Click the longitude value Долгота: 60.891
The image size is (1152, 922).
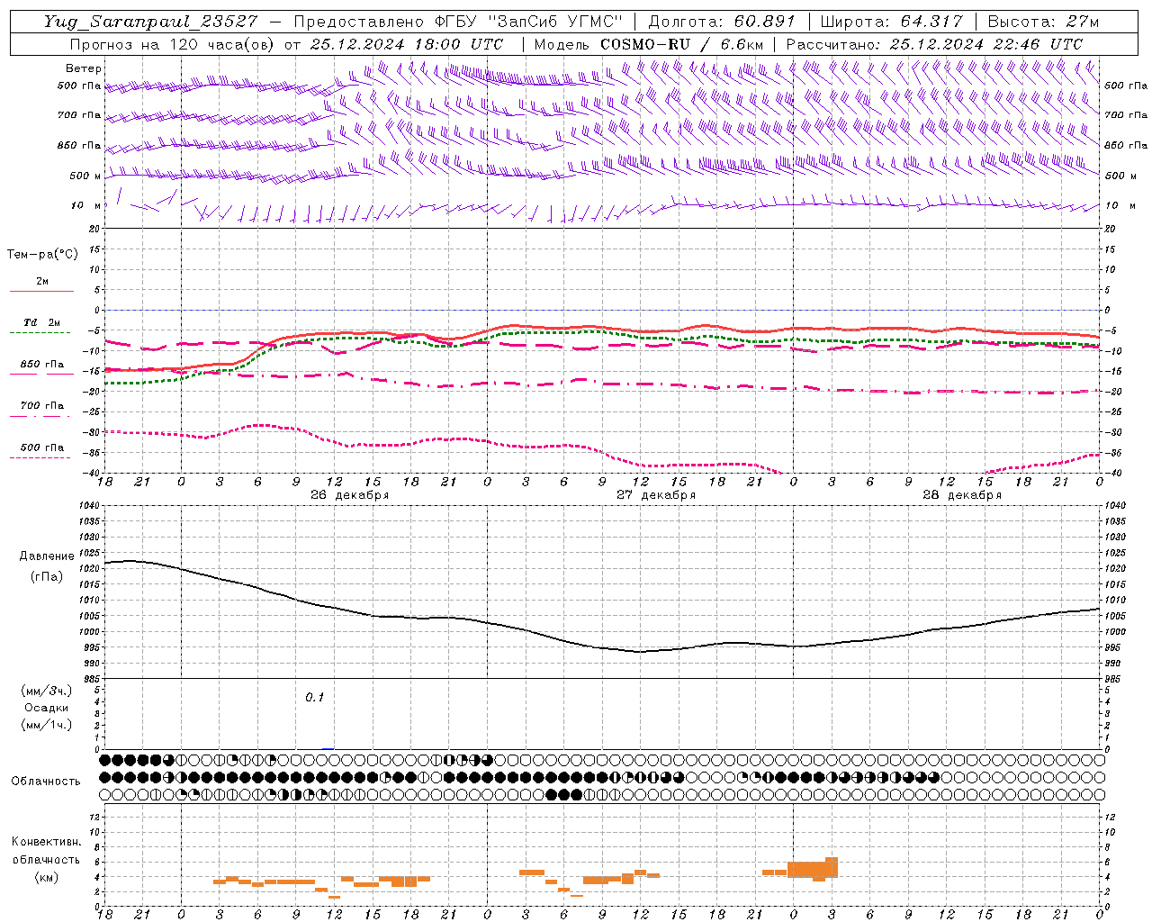[x=722, y=22]
